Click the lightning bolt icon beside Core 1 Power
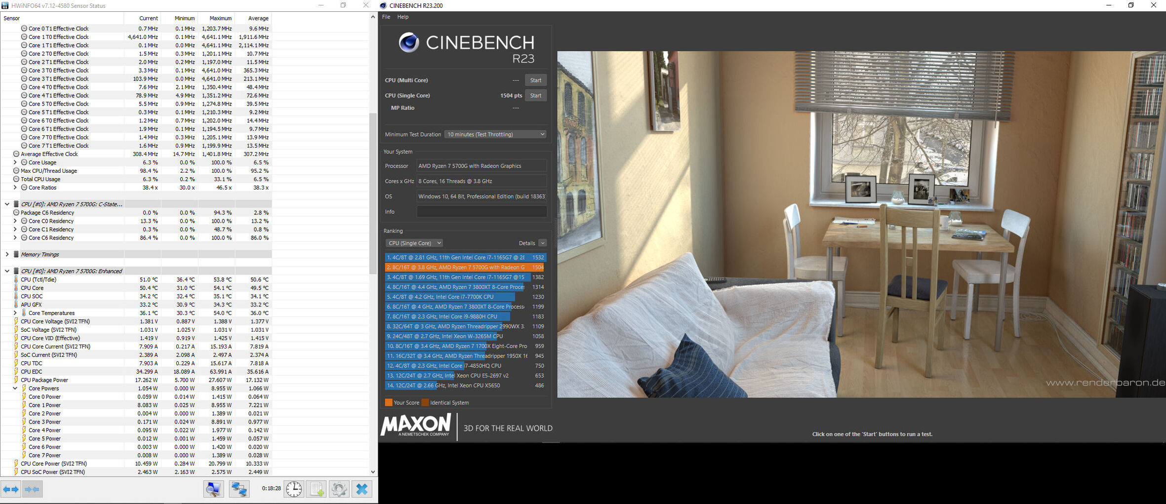 (24, 405)
